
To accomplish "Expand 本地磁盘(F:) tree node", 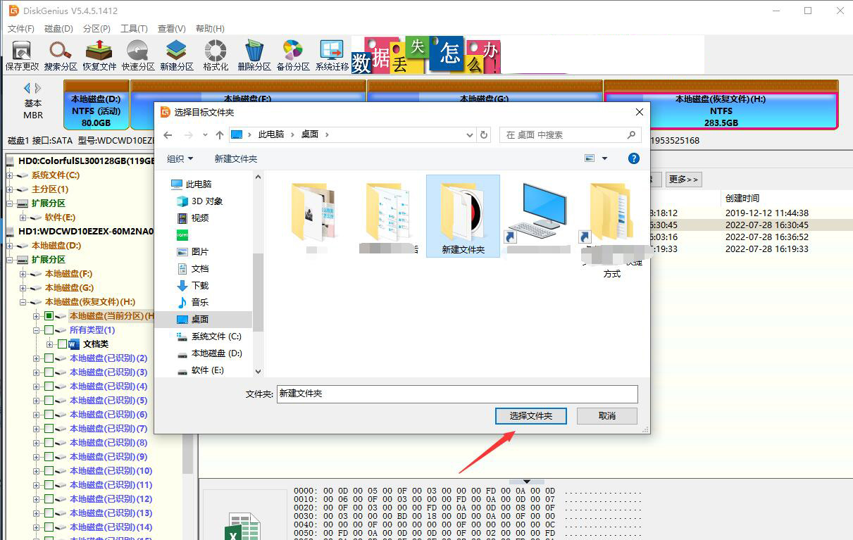I will point(23,274).
